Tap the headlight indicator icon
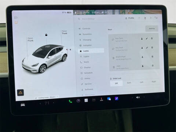This screenshot has height=132, width=176. [x=16, y=18]
